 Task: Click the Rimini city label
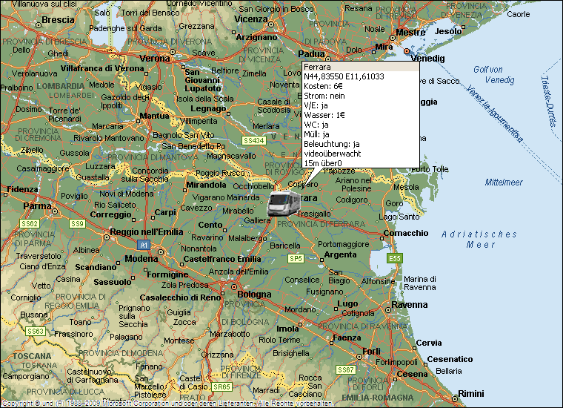(470, 393)
